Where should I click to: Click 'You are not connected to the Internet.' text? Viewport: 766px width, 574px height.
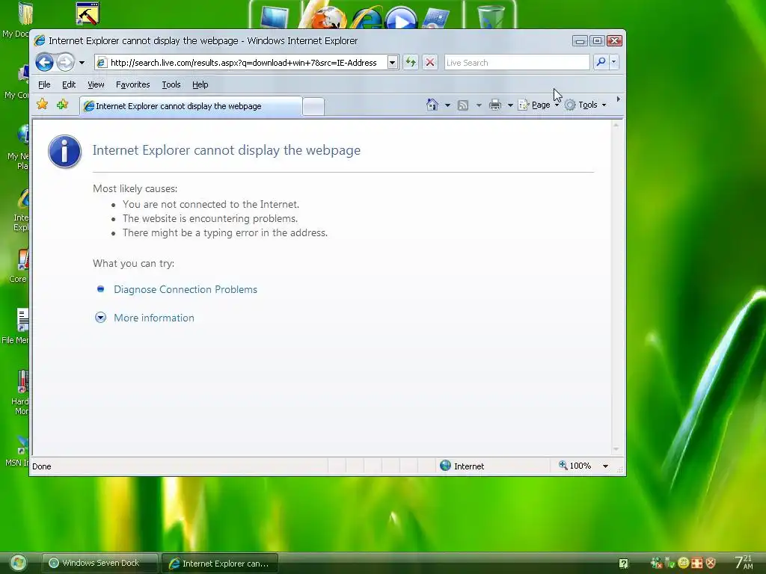click(211, 205)
